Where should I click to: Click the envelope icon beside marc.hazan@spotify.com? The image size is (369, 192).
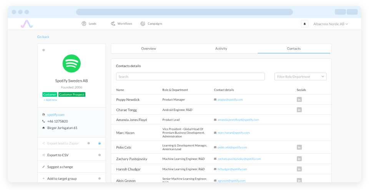215,133
